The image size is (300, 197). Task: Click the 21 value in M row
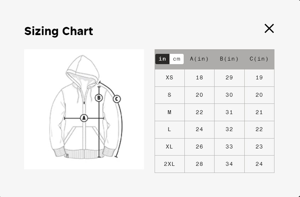point(259,112)
